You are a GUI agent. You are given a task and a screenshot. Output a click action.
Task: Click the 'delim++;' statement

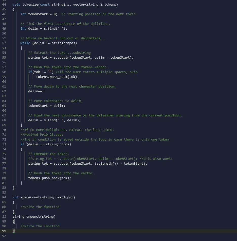pos(36,91)
